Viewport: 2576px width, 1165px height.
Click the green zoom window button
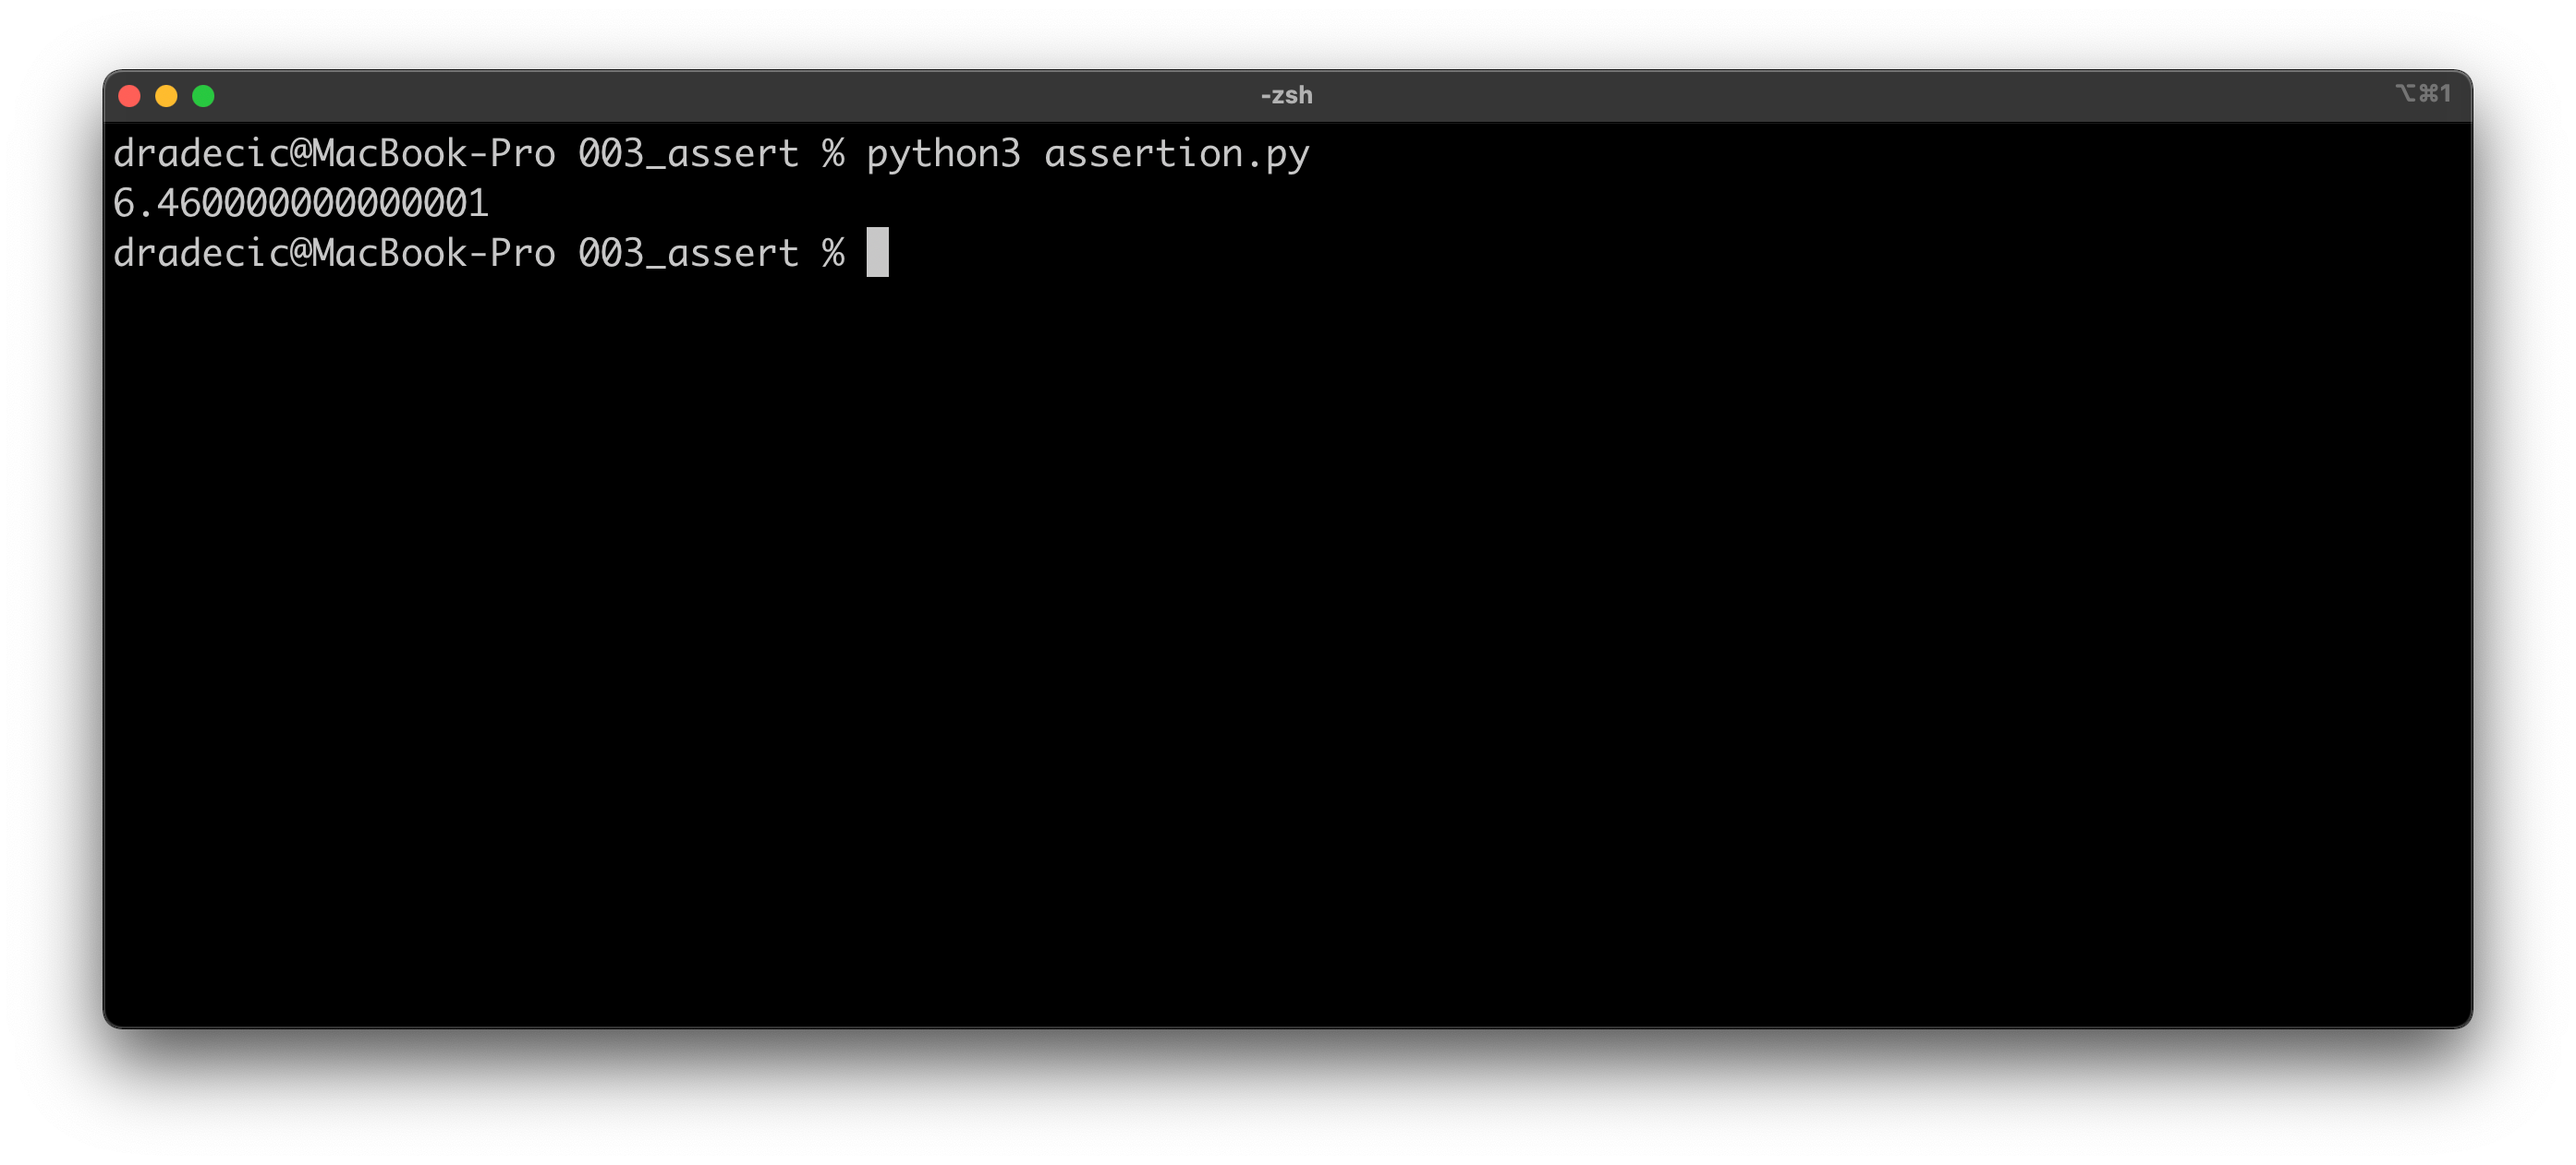coord(203,96)
